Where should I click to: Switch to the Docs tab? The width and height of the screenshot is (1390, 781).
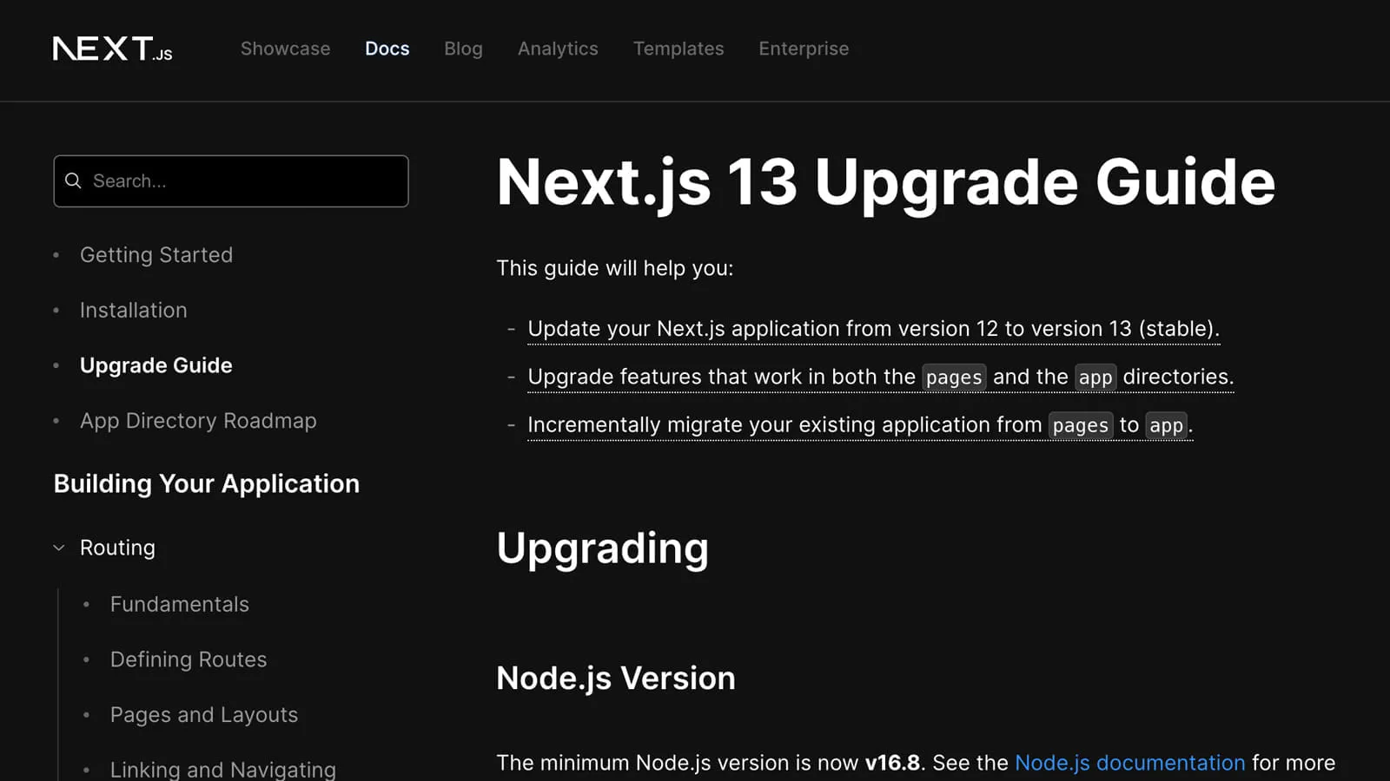pyautogui.click(x=387, y=49)
